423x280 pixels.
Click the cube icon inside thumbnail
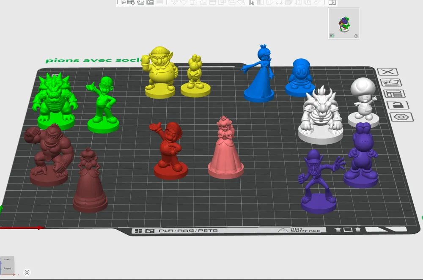coord(332,36)
